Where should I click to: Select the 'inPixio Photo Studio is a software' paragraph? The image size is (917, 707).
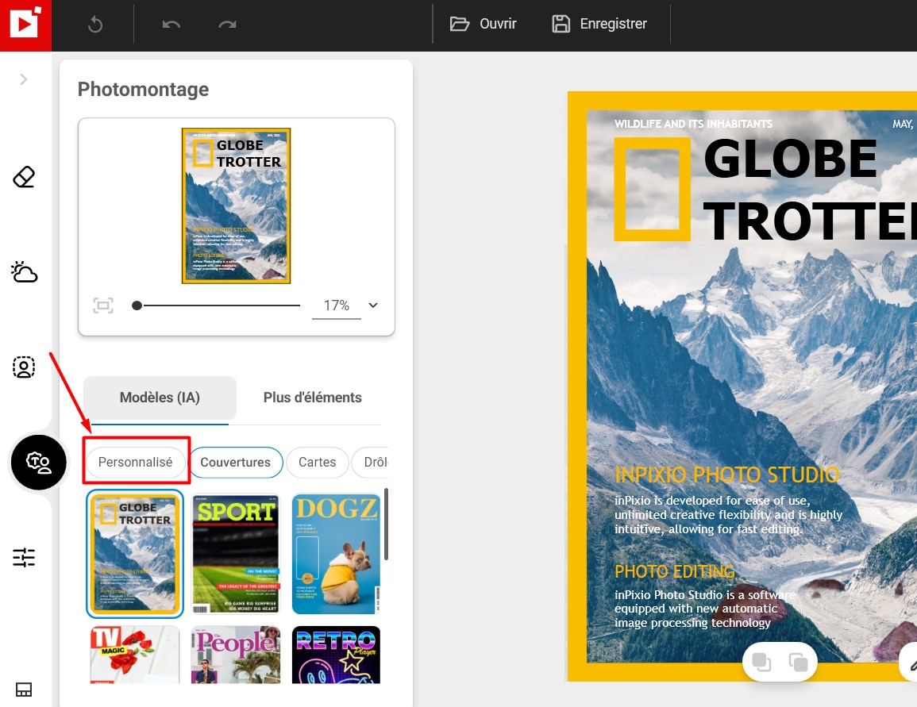click(x=705, y=609)
